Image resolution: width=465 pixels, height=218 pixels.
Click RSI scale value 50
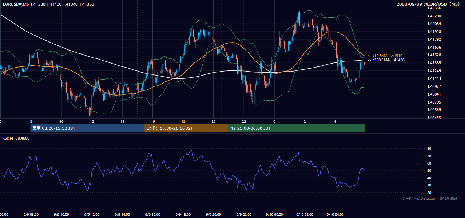[429, 170]
